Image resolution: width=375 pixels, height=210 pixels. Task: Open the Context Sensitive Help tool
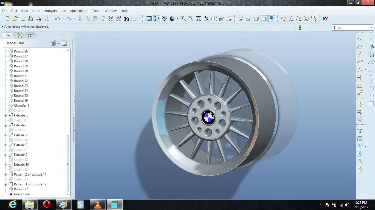pyautogui.click(x=325, y=19)
